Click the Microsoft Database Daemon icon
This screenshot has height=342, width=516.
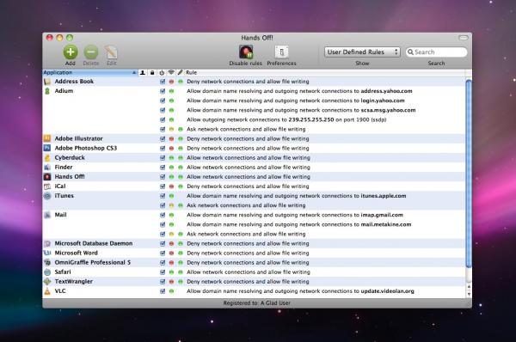tap(47, 243)
